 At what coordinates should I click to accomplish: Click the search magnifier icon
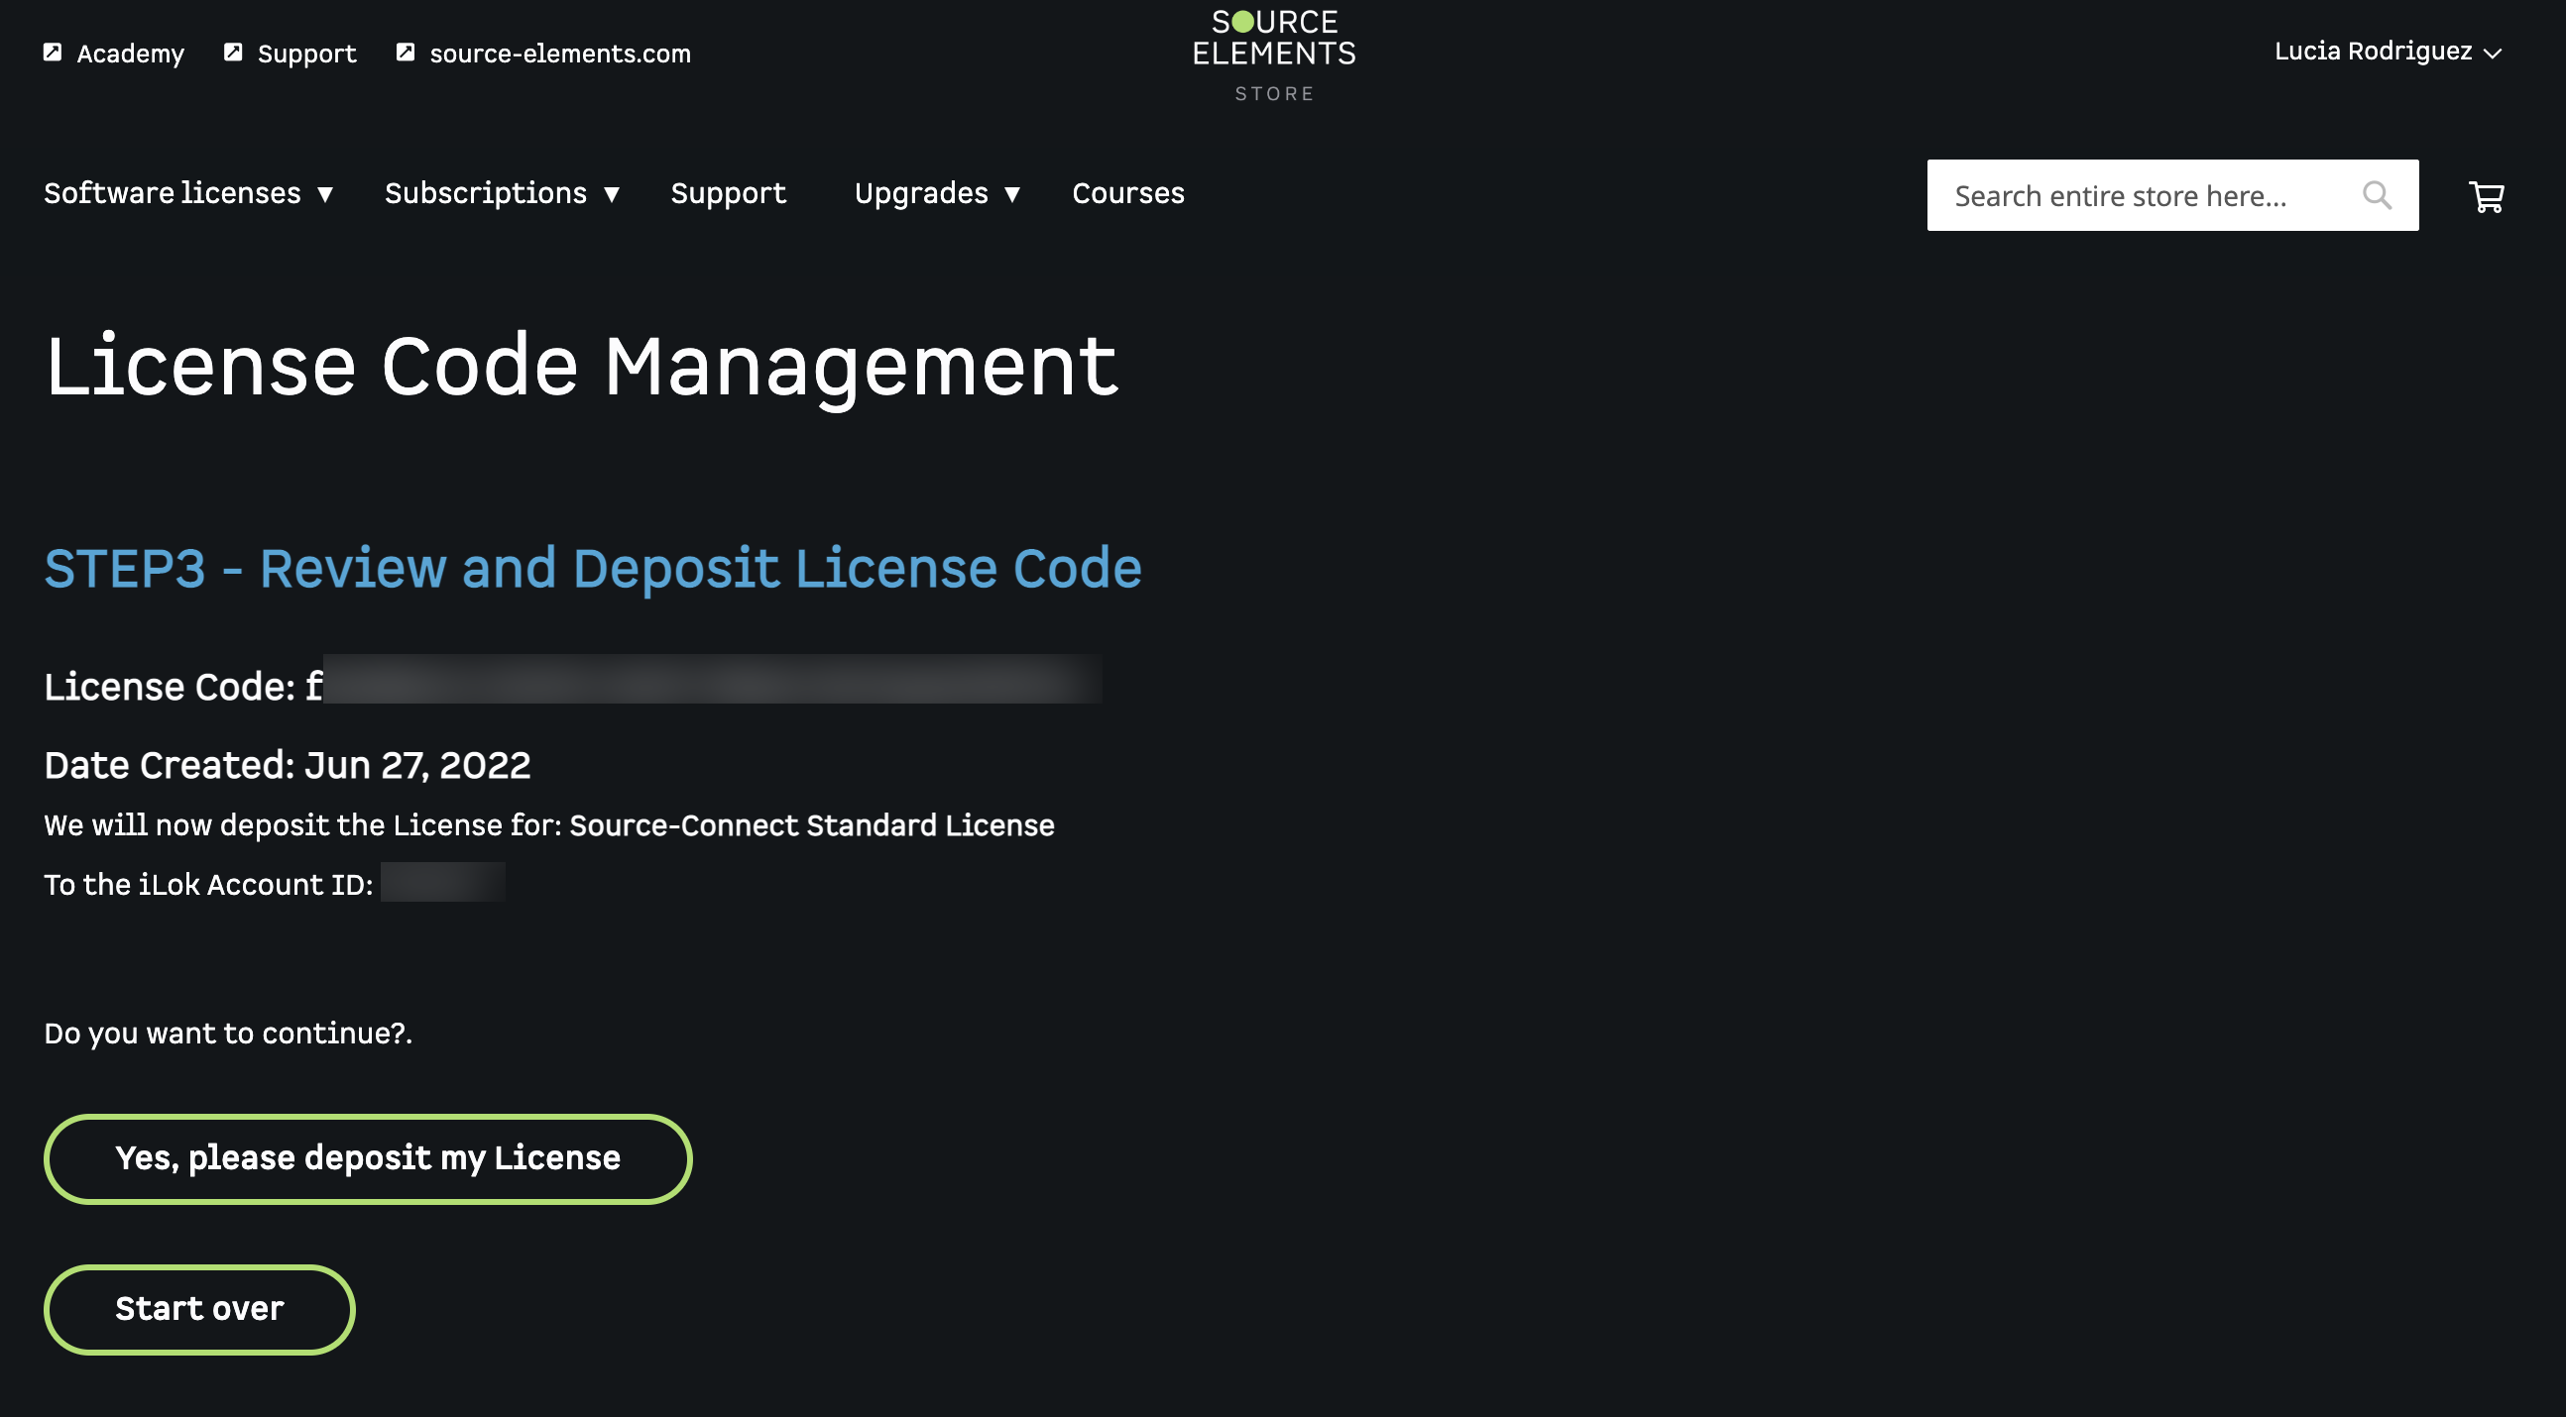pos(2377,195)
